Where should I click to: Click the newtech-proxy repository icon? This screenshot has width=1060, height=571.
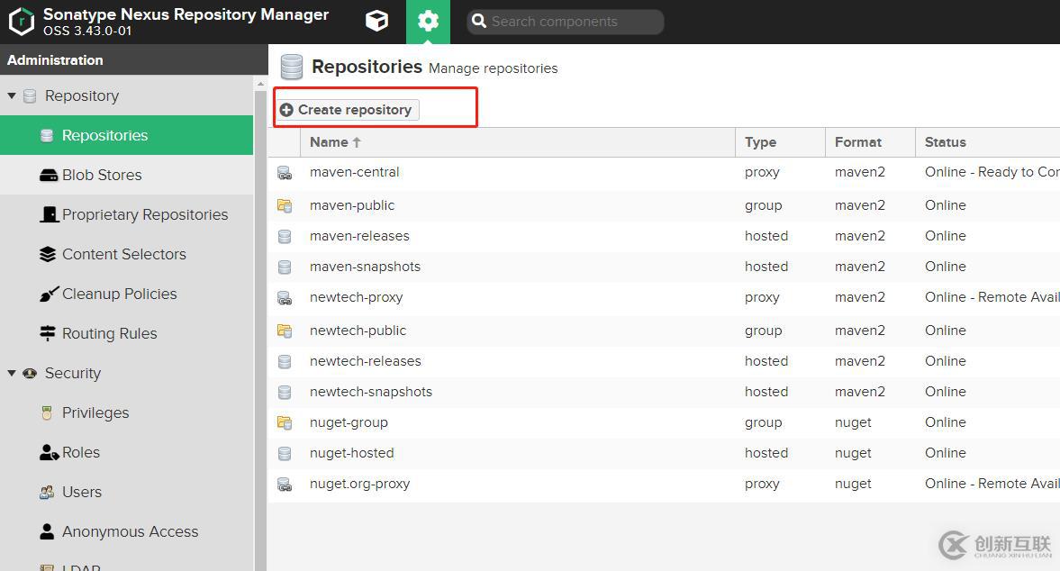pyautogui.click(x=285, y=298)
